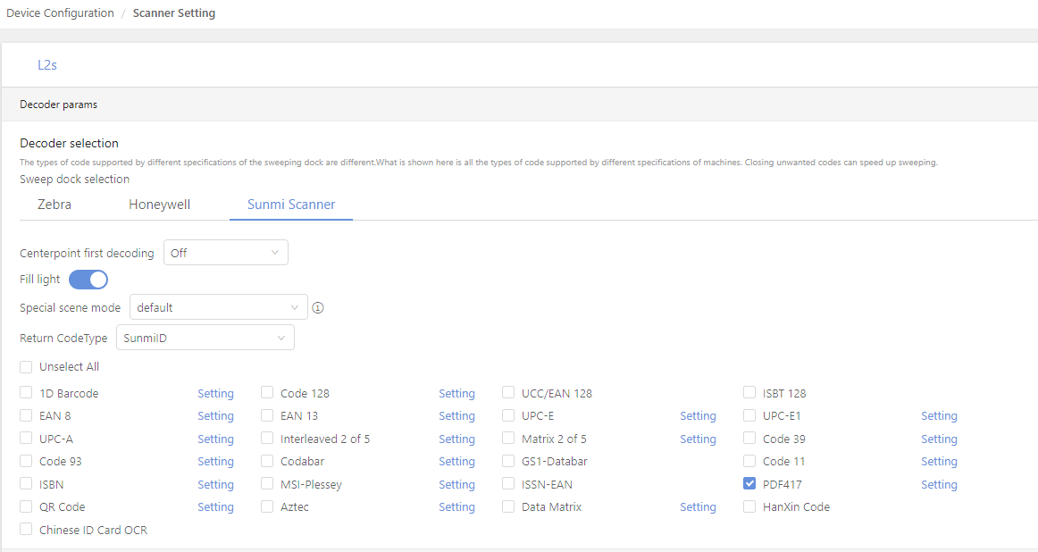This screenshot has width=1038, height=552.
Task: Open the Return CodeType dropdown
Action: [x=205, y=339]
